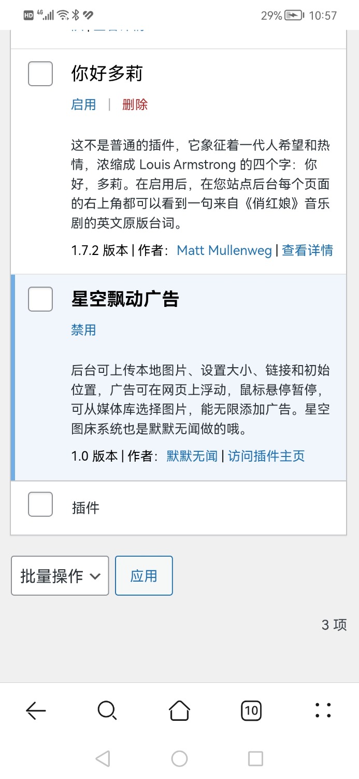Image resolution: width=359 pixels, height=779 pixels.
Task: Select the checkbox for 星空飘动广告 plugin
Action: [40, 299]
